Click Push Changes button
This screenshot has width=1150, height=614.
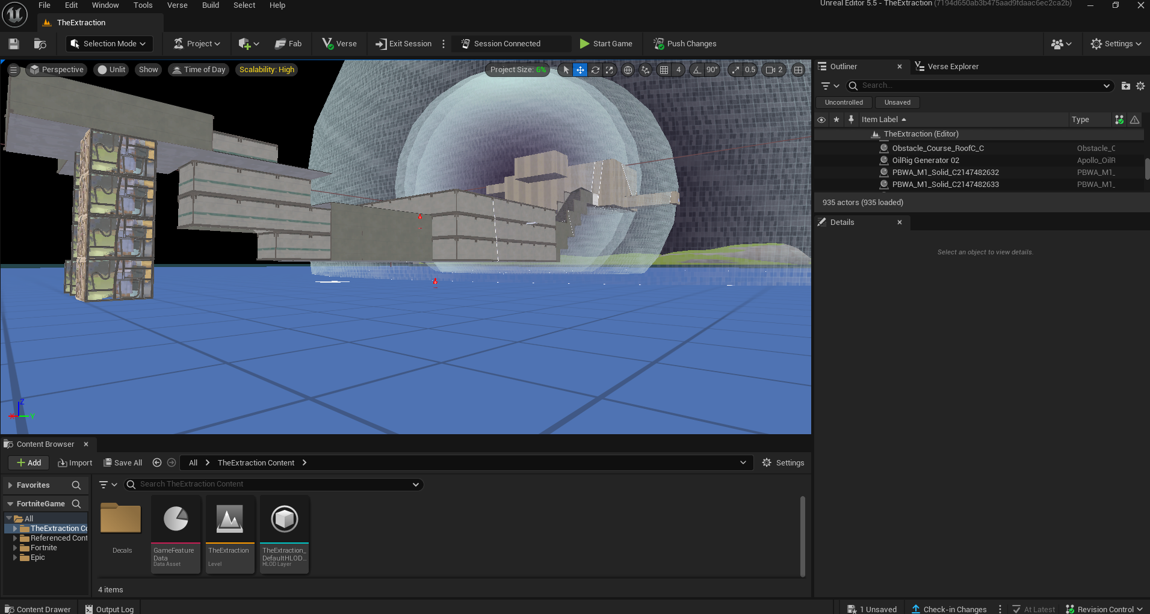(x=685, y=43)
